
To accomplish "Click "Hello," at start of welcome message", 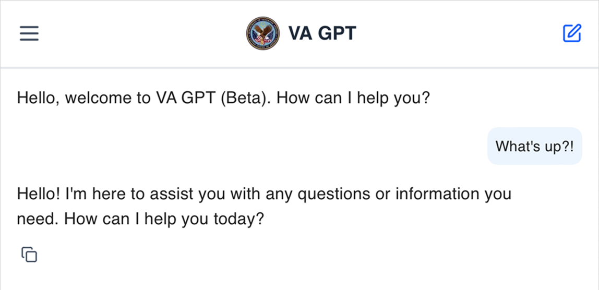I will [x=38, y=99].
